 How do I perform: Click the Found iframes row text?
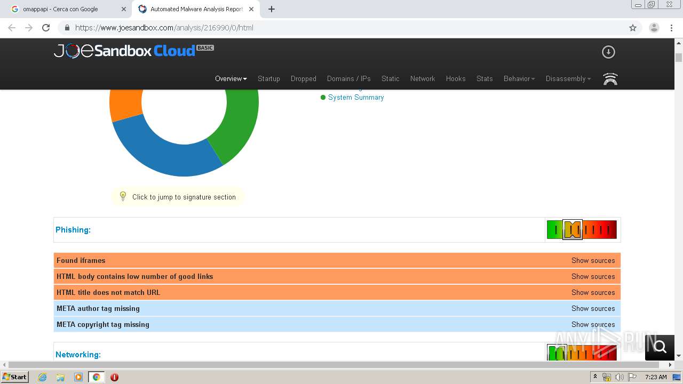click(81, 260)
